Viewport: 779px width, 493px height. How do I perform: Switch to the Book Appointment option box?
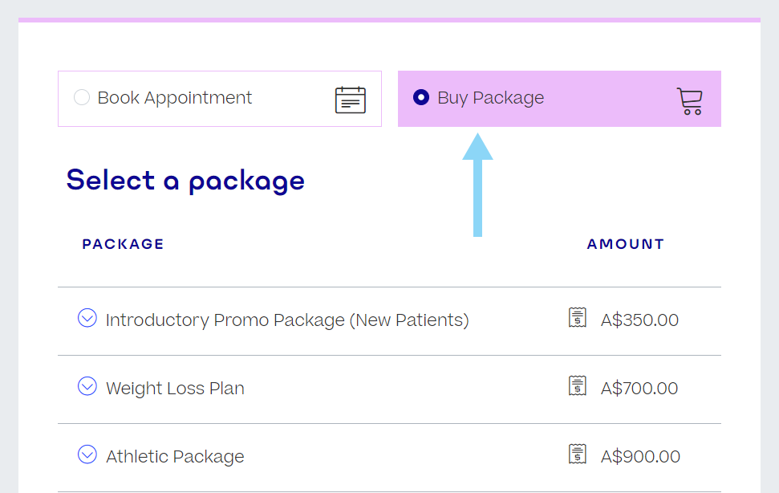click(x=219, y=99)
